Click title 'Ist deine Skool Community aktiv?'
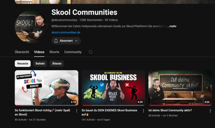This screenshot has height=128, width=215. [170, 110]
